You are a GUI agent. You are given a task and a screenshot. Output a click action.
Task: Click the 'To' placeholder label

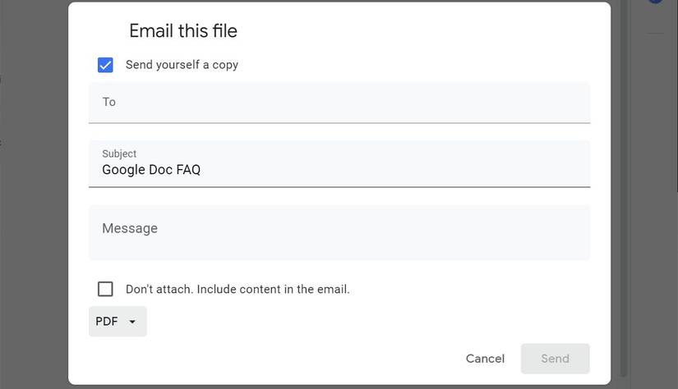(109, 102)
